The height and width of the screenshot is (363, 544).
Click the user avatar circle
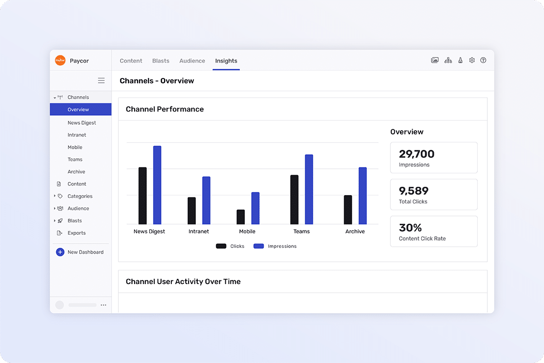pyautogui.click(x=59, y=305)
